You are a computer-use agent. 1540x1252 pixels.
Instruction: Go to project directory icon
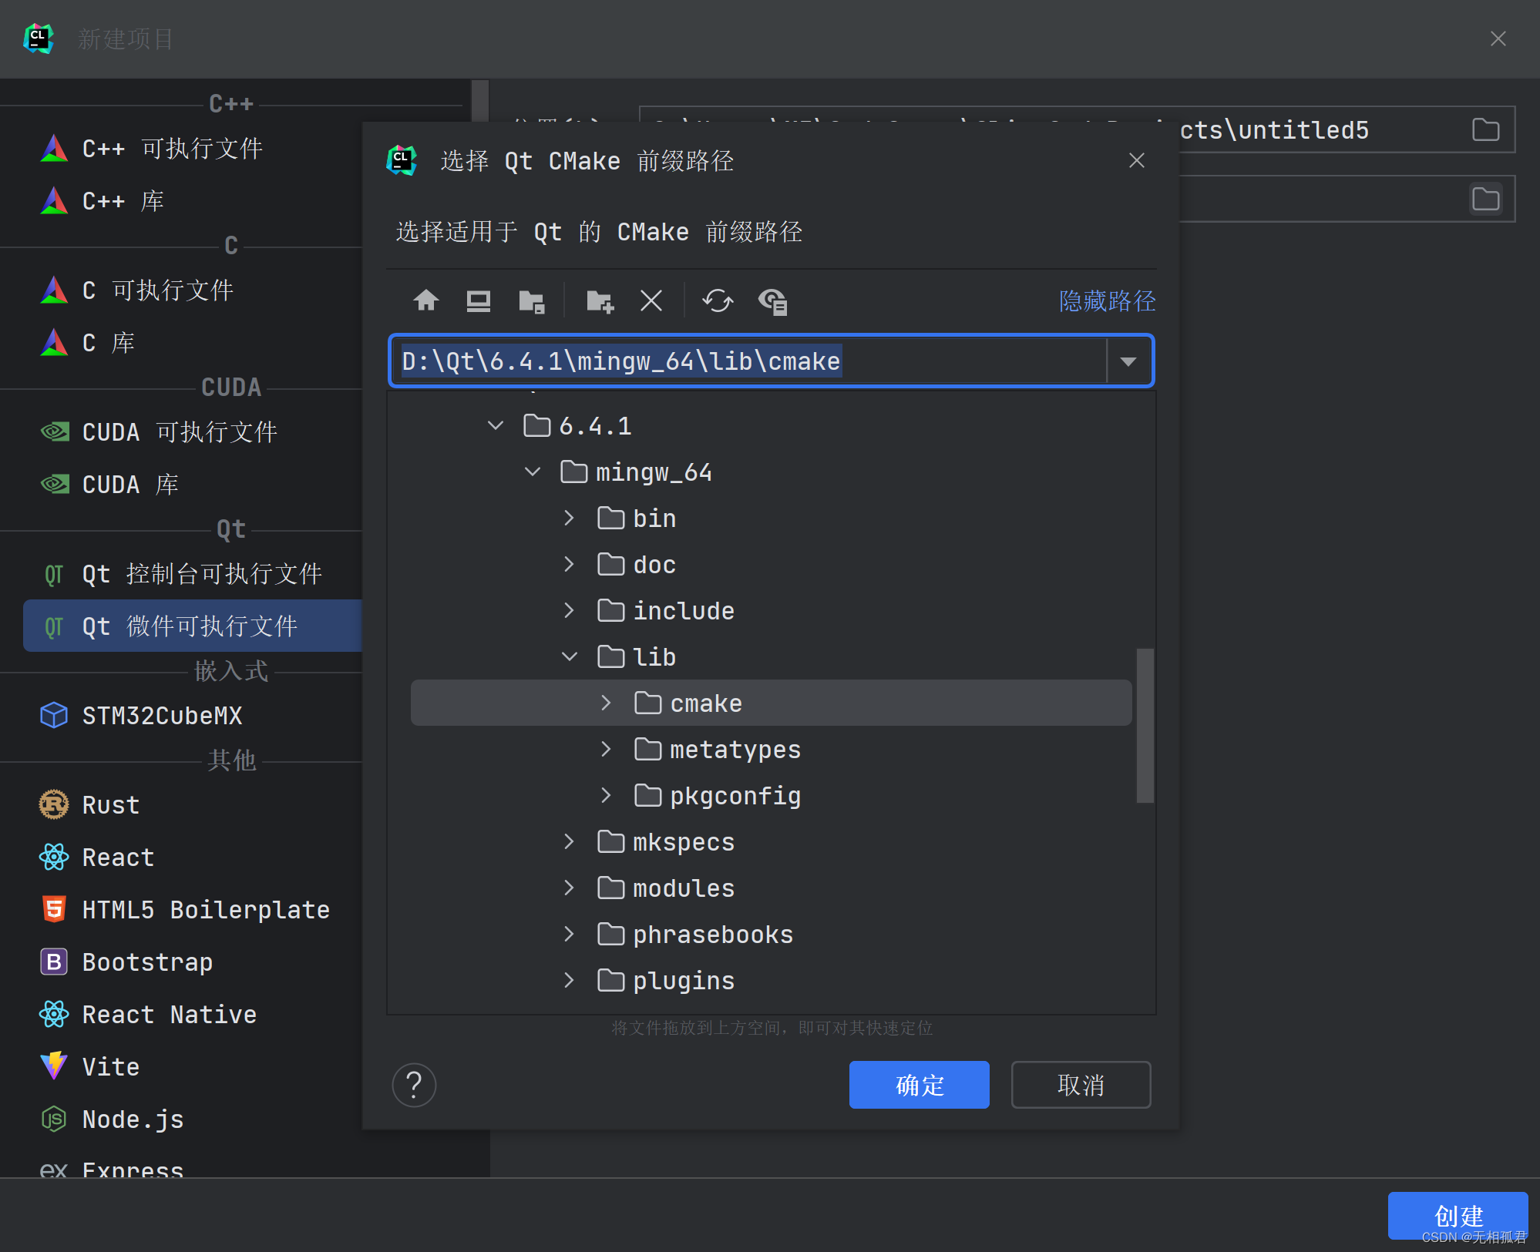coord(532,300)
